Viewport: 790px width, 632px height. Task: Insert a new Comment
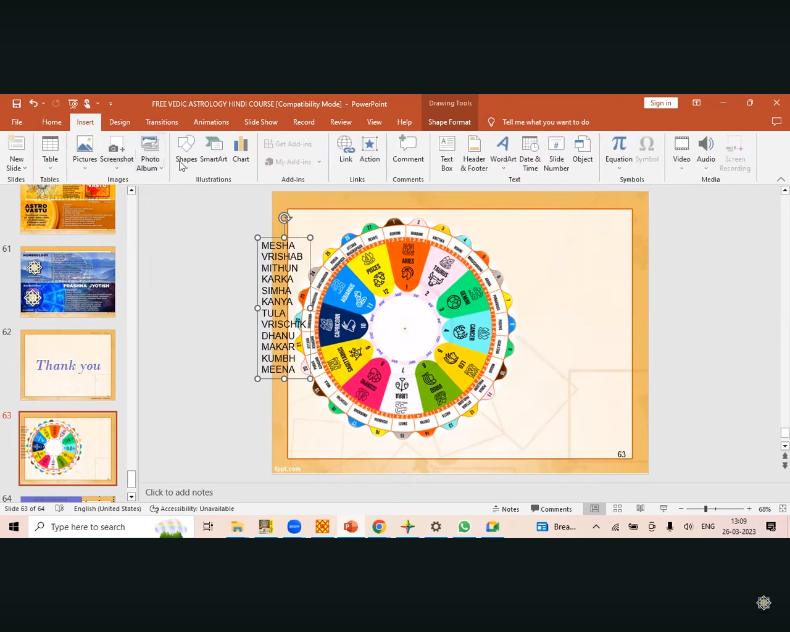click(408, 150)
